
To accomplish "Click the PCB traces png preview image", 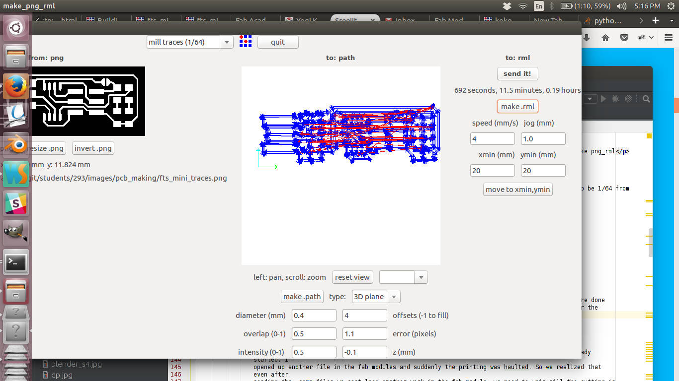I will click(x=88, y=101).
